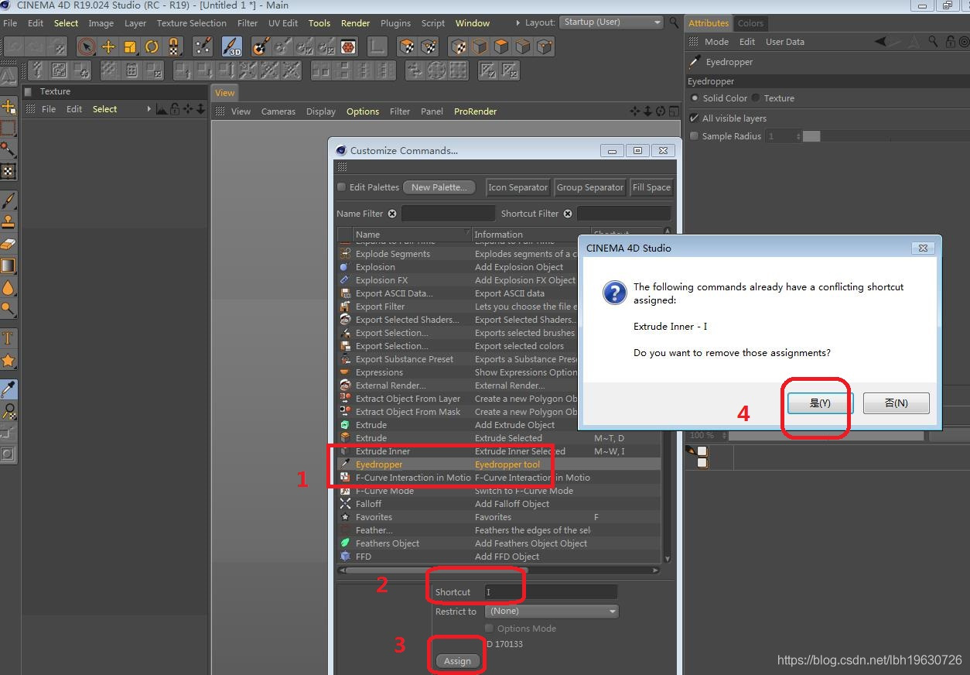The width and height of the screenshot is (970, 675).
Task: Go back with Attributes panel left arrow
Action: coord(881,42)
